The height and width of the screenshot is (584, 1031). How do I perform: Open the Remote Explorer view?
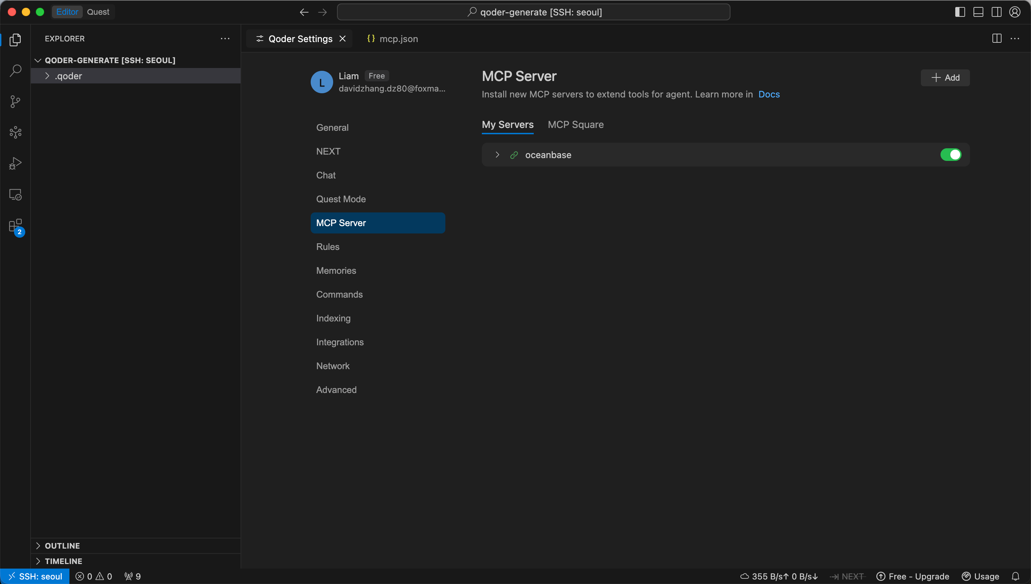pos(15,195)
